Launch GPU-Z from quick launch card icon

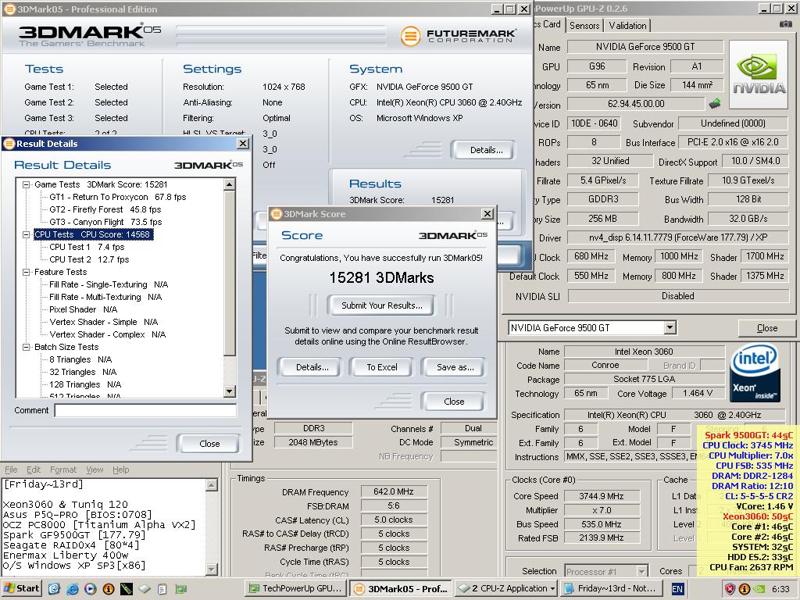pos(180,589)
